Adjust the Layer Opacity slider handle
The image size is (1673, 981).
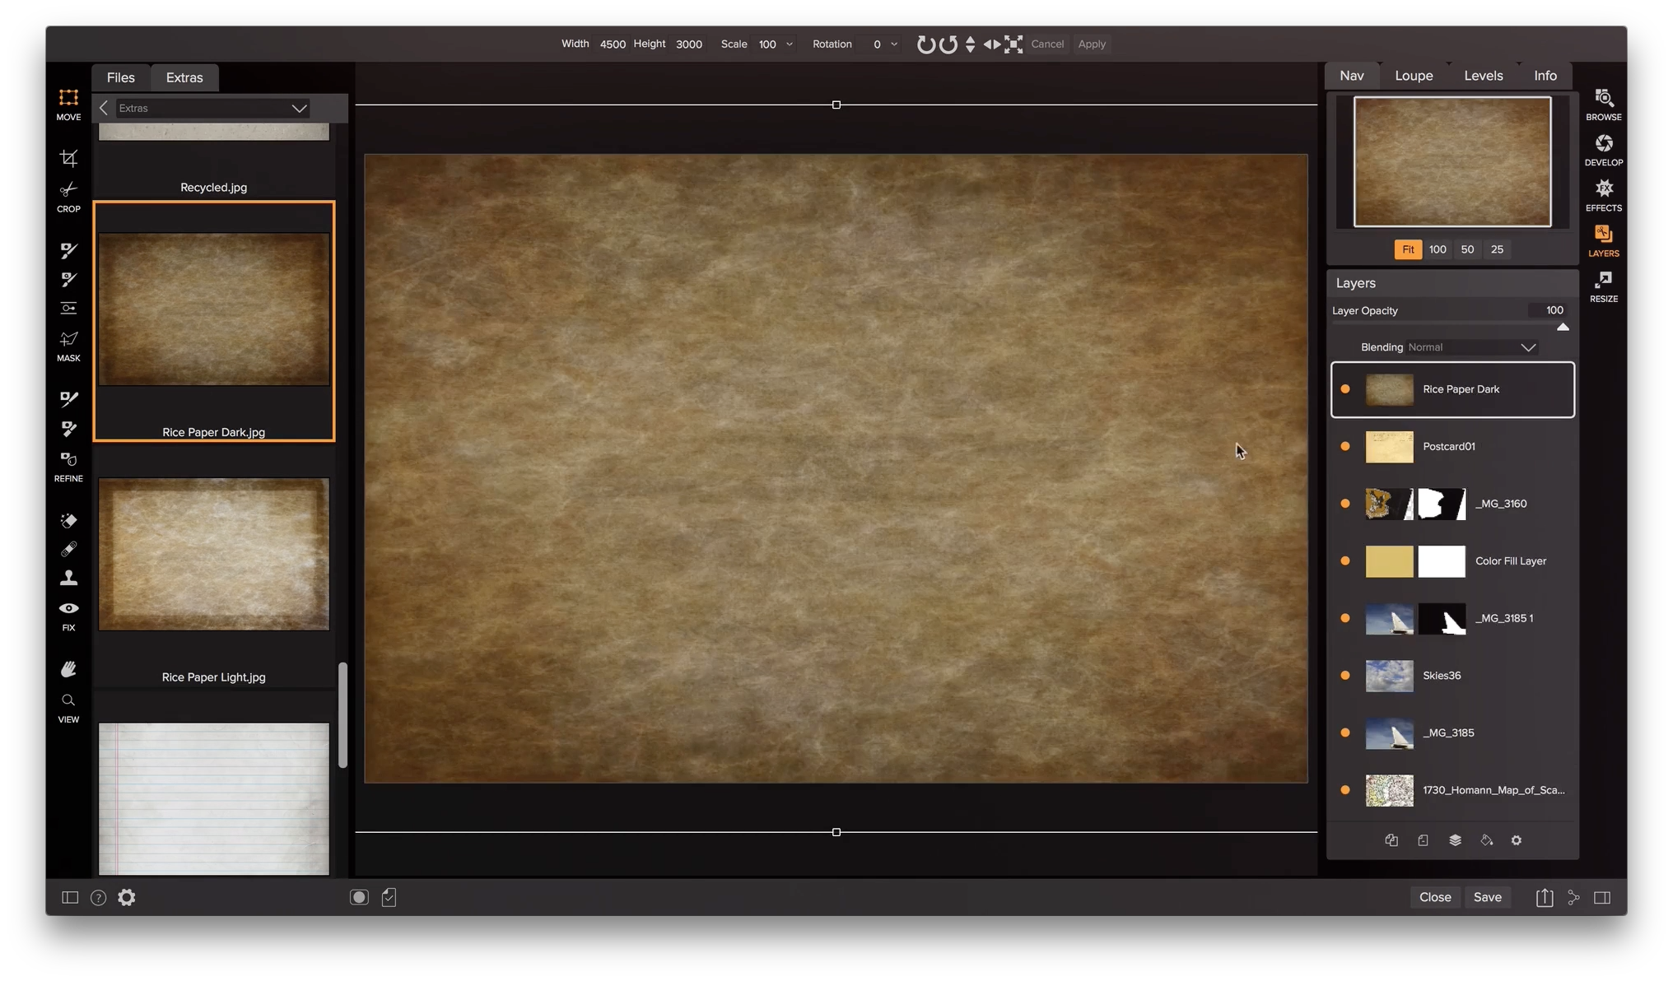pyautogui.click(x=1563, y=327)
